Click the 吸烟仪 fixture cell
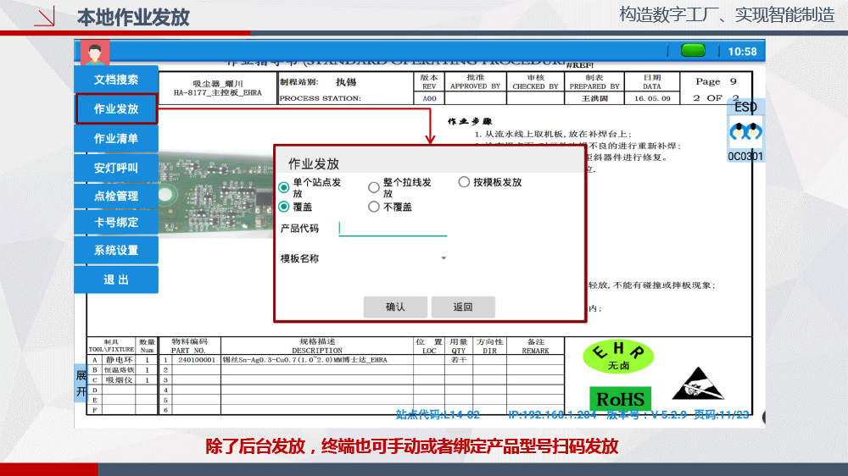Image resolution: width=848 pixels, height=476 pixels. pyautogui.click(x=119, y=379)
